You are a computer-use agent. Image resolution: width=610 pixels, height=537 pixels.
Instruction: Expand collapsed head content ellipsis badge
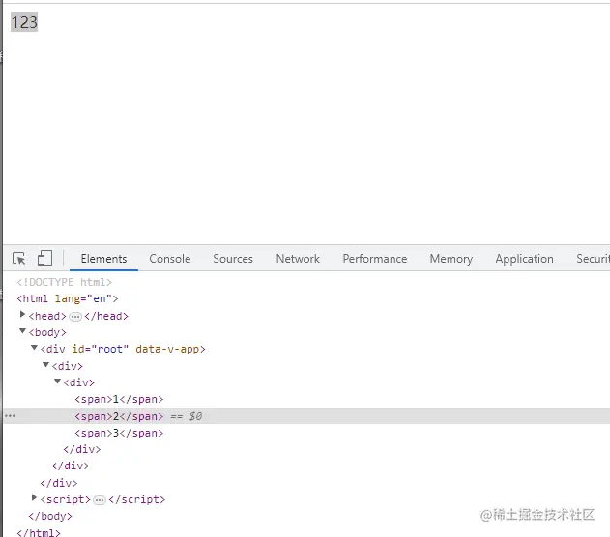(x=75, y=317)
